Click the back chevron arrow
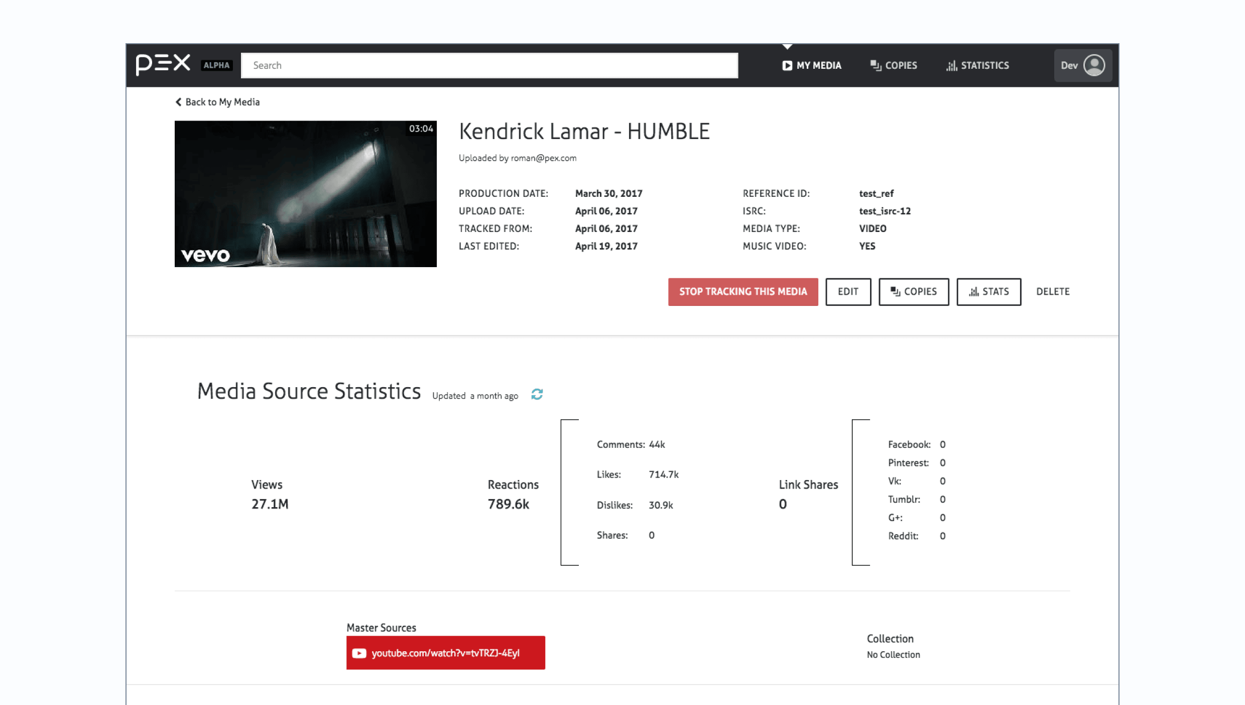Screen dimensions: 1245x705 (178, 102)
